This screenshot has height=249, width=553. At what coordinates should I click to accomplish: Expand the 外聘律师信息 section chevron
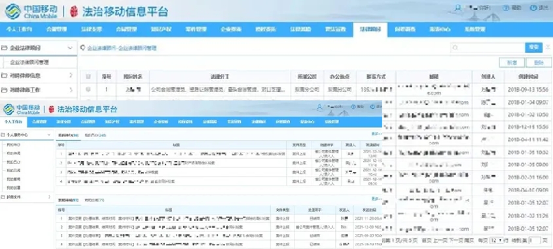71,75
